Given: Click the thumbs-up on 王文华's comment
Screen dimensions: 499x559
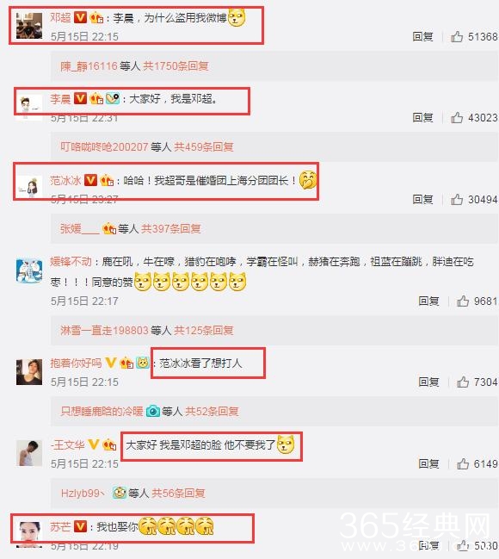Looking at the screenshot, I should (x=463, y=463).
